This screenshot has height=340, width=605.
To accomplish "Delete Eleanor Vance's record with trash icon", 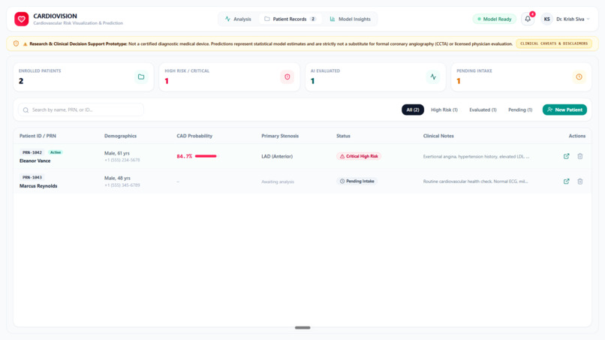I will [x=580, y=156].
